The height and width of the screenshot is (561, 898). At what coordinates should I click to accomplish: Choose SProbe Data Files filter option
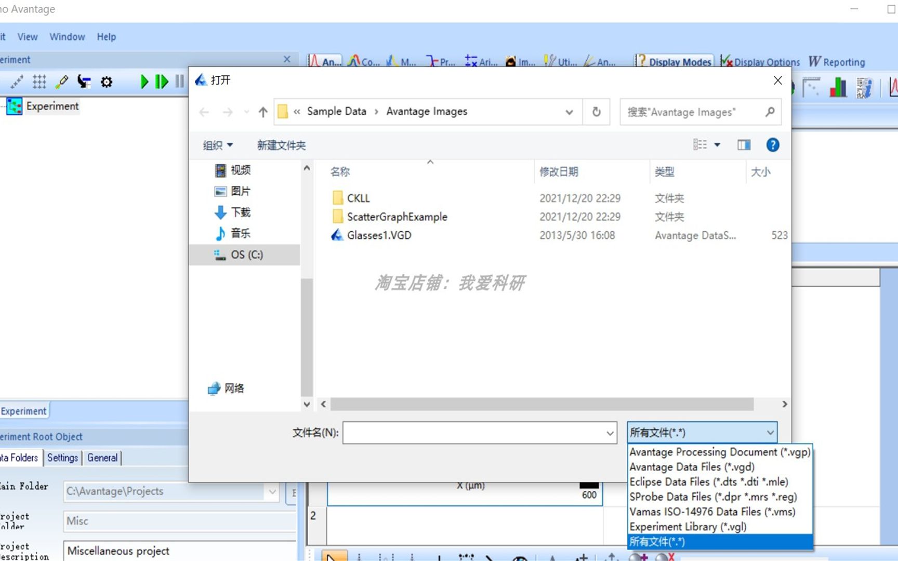(x=720, y=497)
